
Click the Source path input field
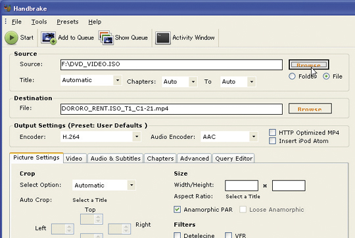(172, 64)
